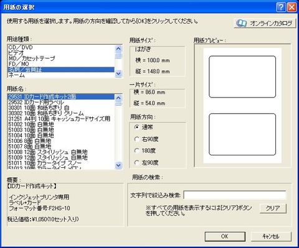Select paper 31251 A4判 10面 キャッシュカードサイズ用
299x248 pixels.
click(61, 119)
